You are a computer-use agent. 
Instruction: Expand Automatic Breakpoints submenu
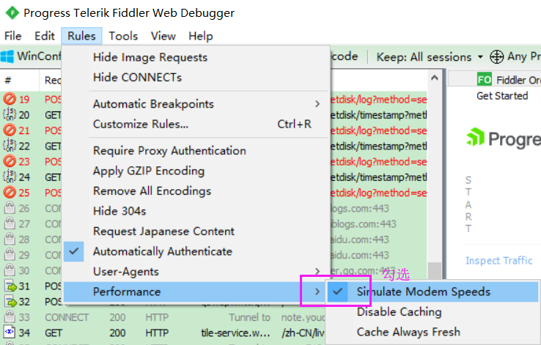194,104
